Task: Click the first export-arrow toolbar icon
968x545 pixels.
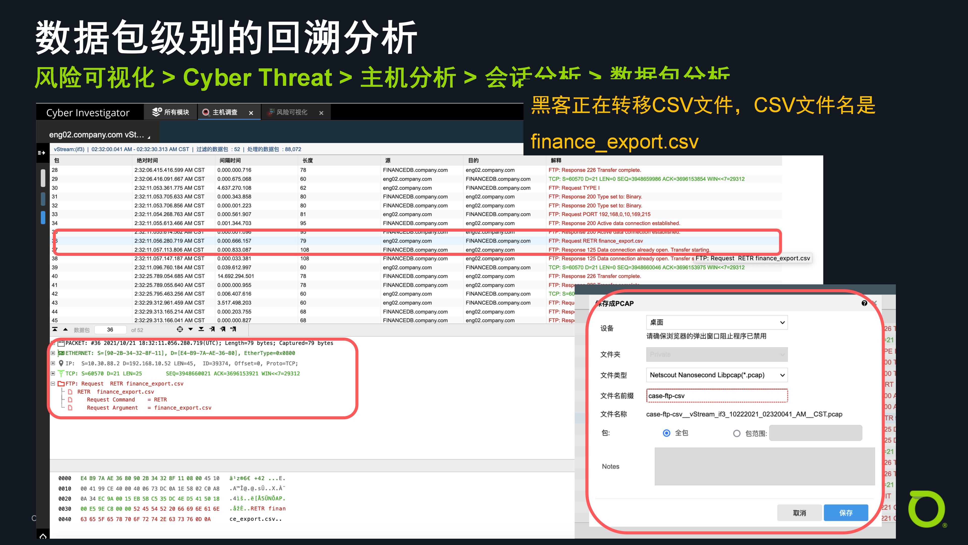Action: pyautogui.click(x=212, y=330)
